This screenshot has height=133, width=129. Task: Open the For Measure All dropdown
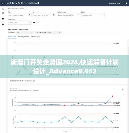[25, 32]
